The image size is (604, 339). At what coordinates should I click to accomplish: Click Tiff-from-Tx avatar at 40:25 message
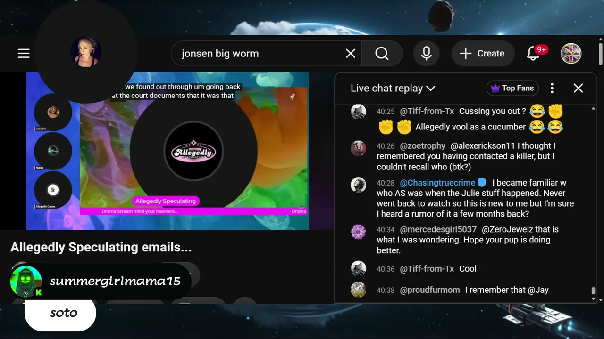pos(359,112)
